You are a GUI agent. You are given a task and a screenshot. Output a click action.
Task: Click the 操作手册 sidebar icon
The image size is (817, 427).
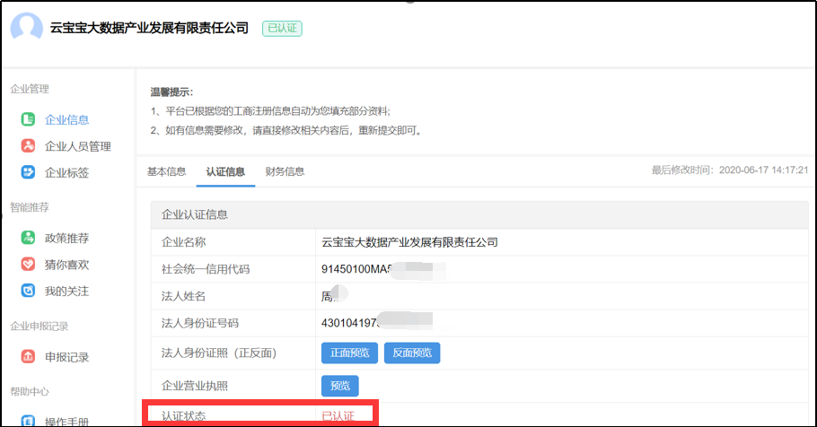coord(29,421)
